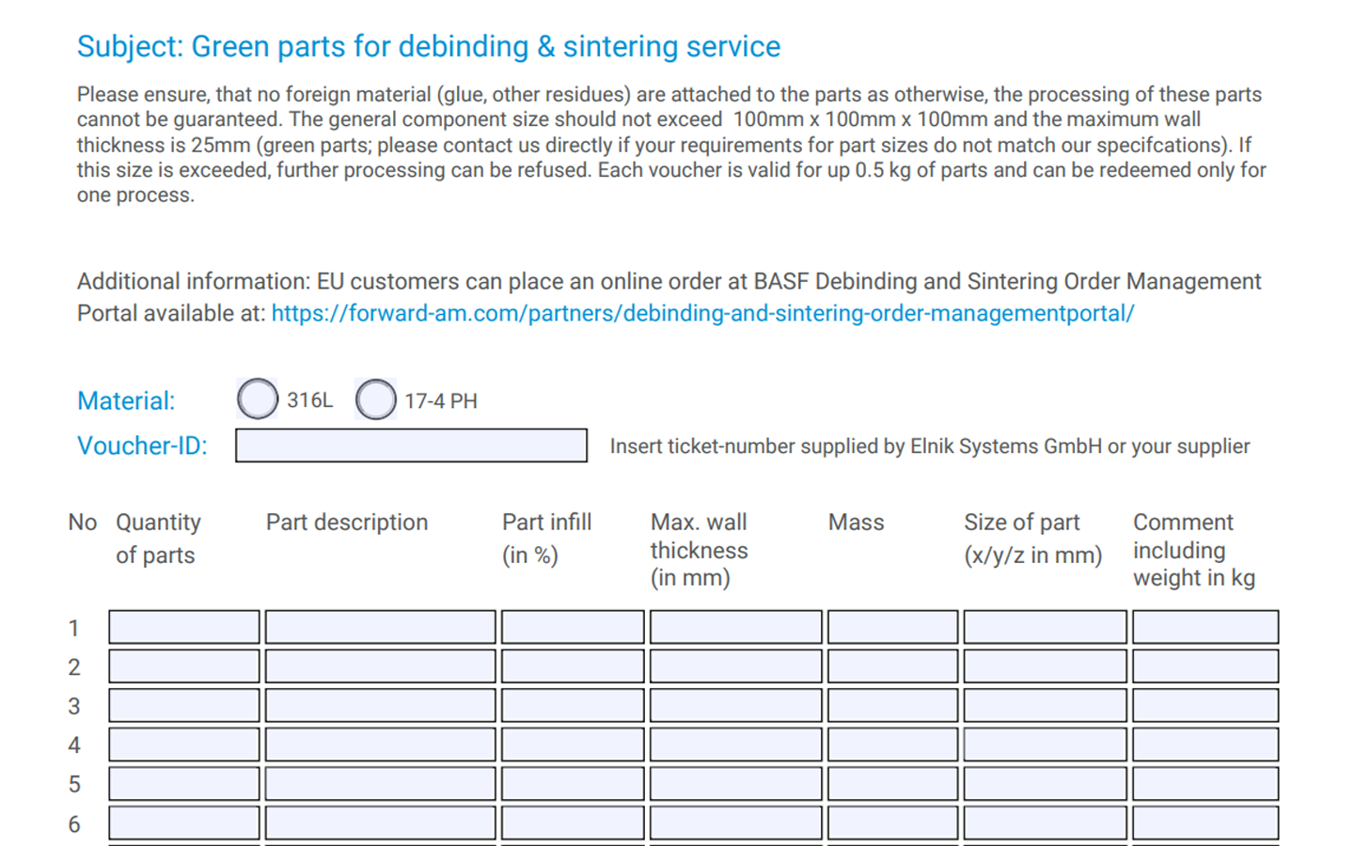1354x846 pixels.
Task: Click the Voucher-ID text field
Action: (411, 446)
